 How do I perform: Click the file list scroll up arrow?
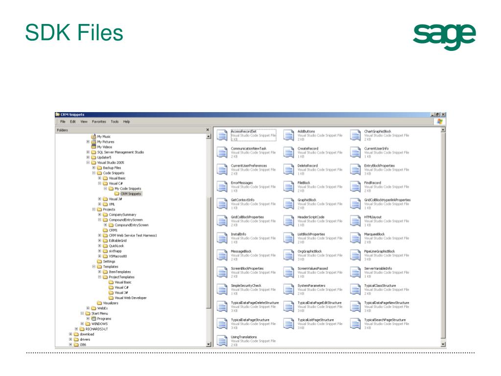[443, 130]
